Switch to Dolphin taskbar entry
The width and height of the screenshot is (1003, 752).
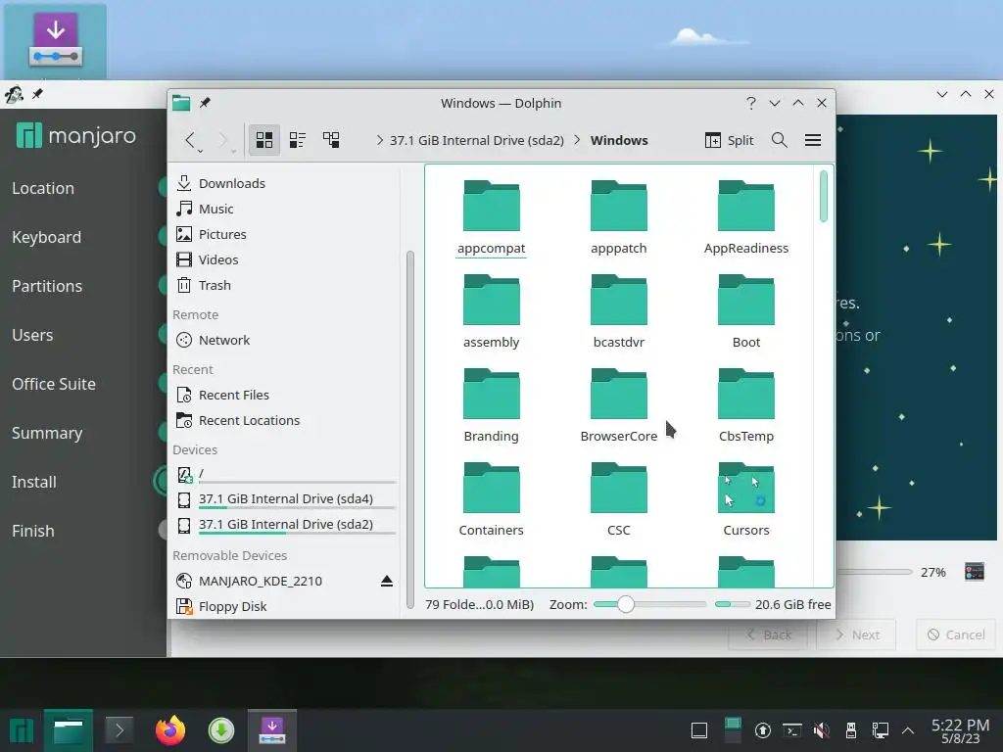click(69, 730)
